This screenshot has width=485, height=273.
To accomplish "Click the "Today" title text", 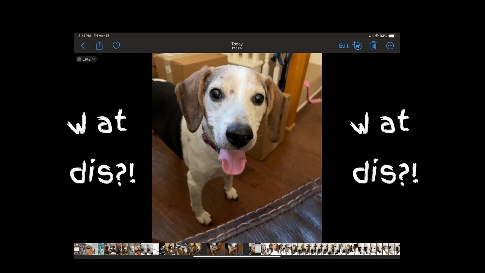I will pos(237,44).
